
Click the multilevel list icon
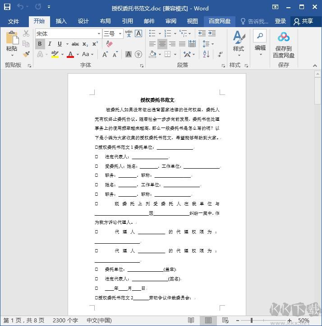pyautogui.click(x=183, y=33)
